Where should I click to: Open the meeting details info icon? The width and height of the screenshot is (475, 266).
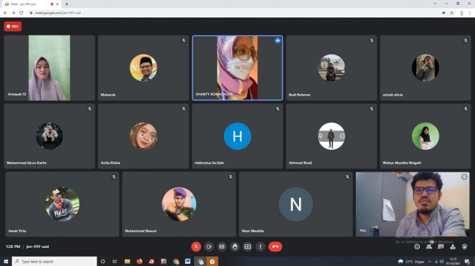(x=417, y=246)
